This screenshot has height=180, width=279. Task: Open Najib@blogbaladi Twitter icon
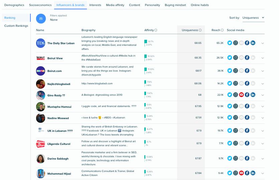point(230,83)
